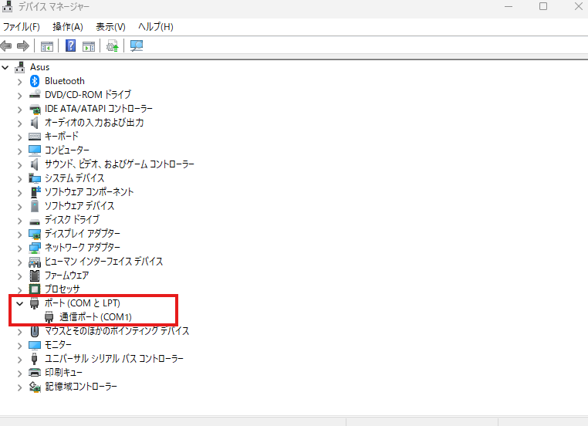Open the 操作(A) menu
This screenshot has height=426, width=588.
click(67, 27)
